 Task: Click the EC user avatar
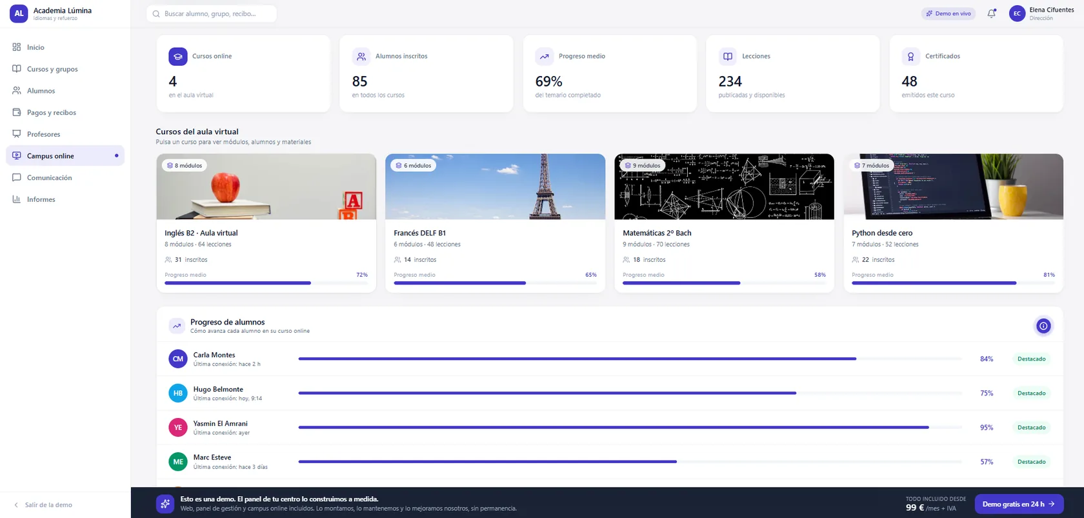(x=1017, y=14)
